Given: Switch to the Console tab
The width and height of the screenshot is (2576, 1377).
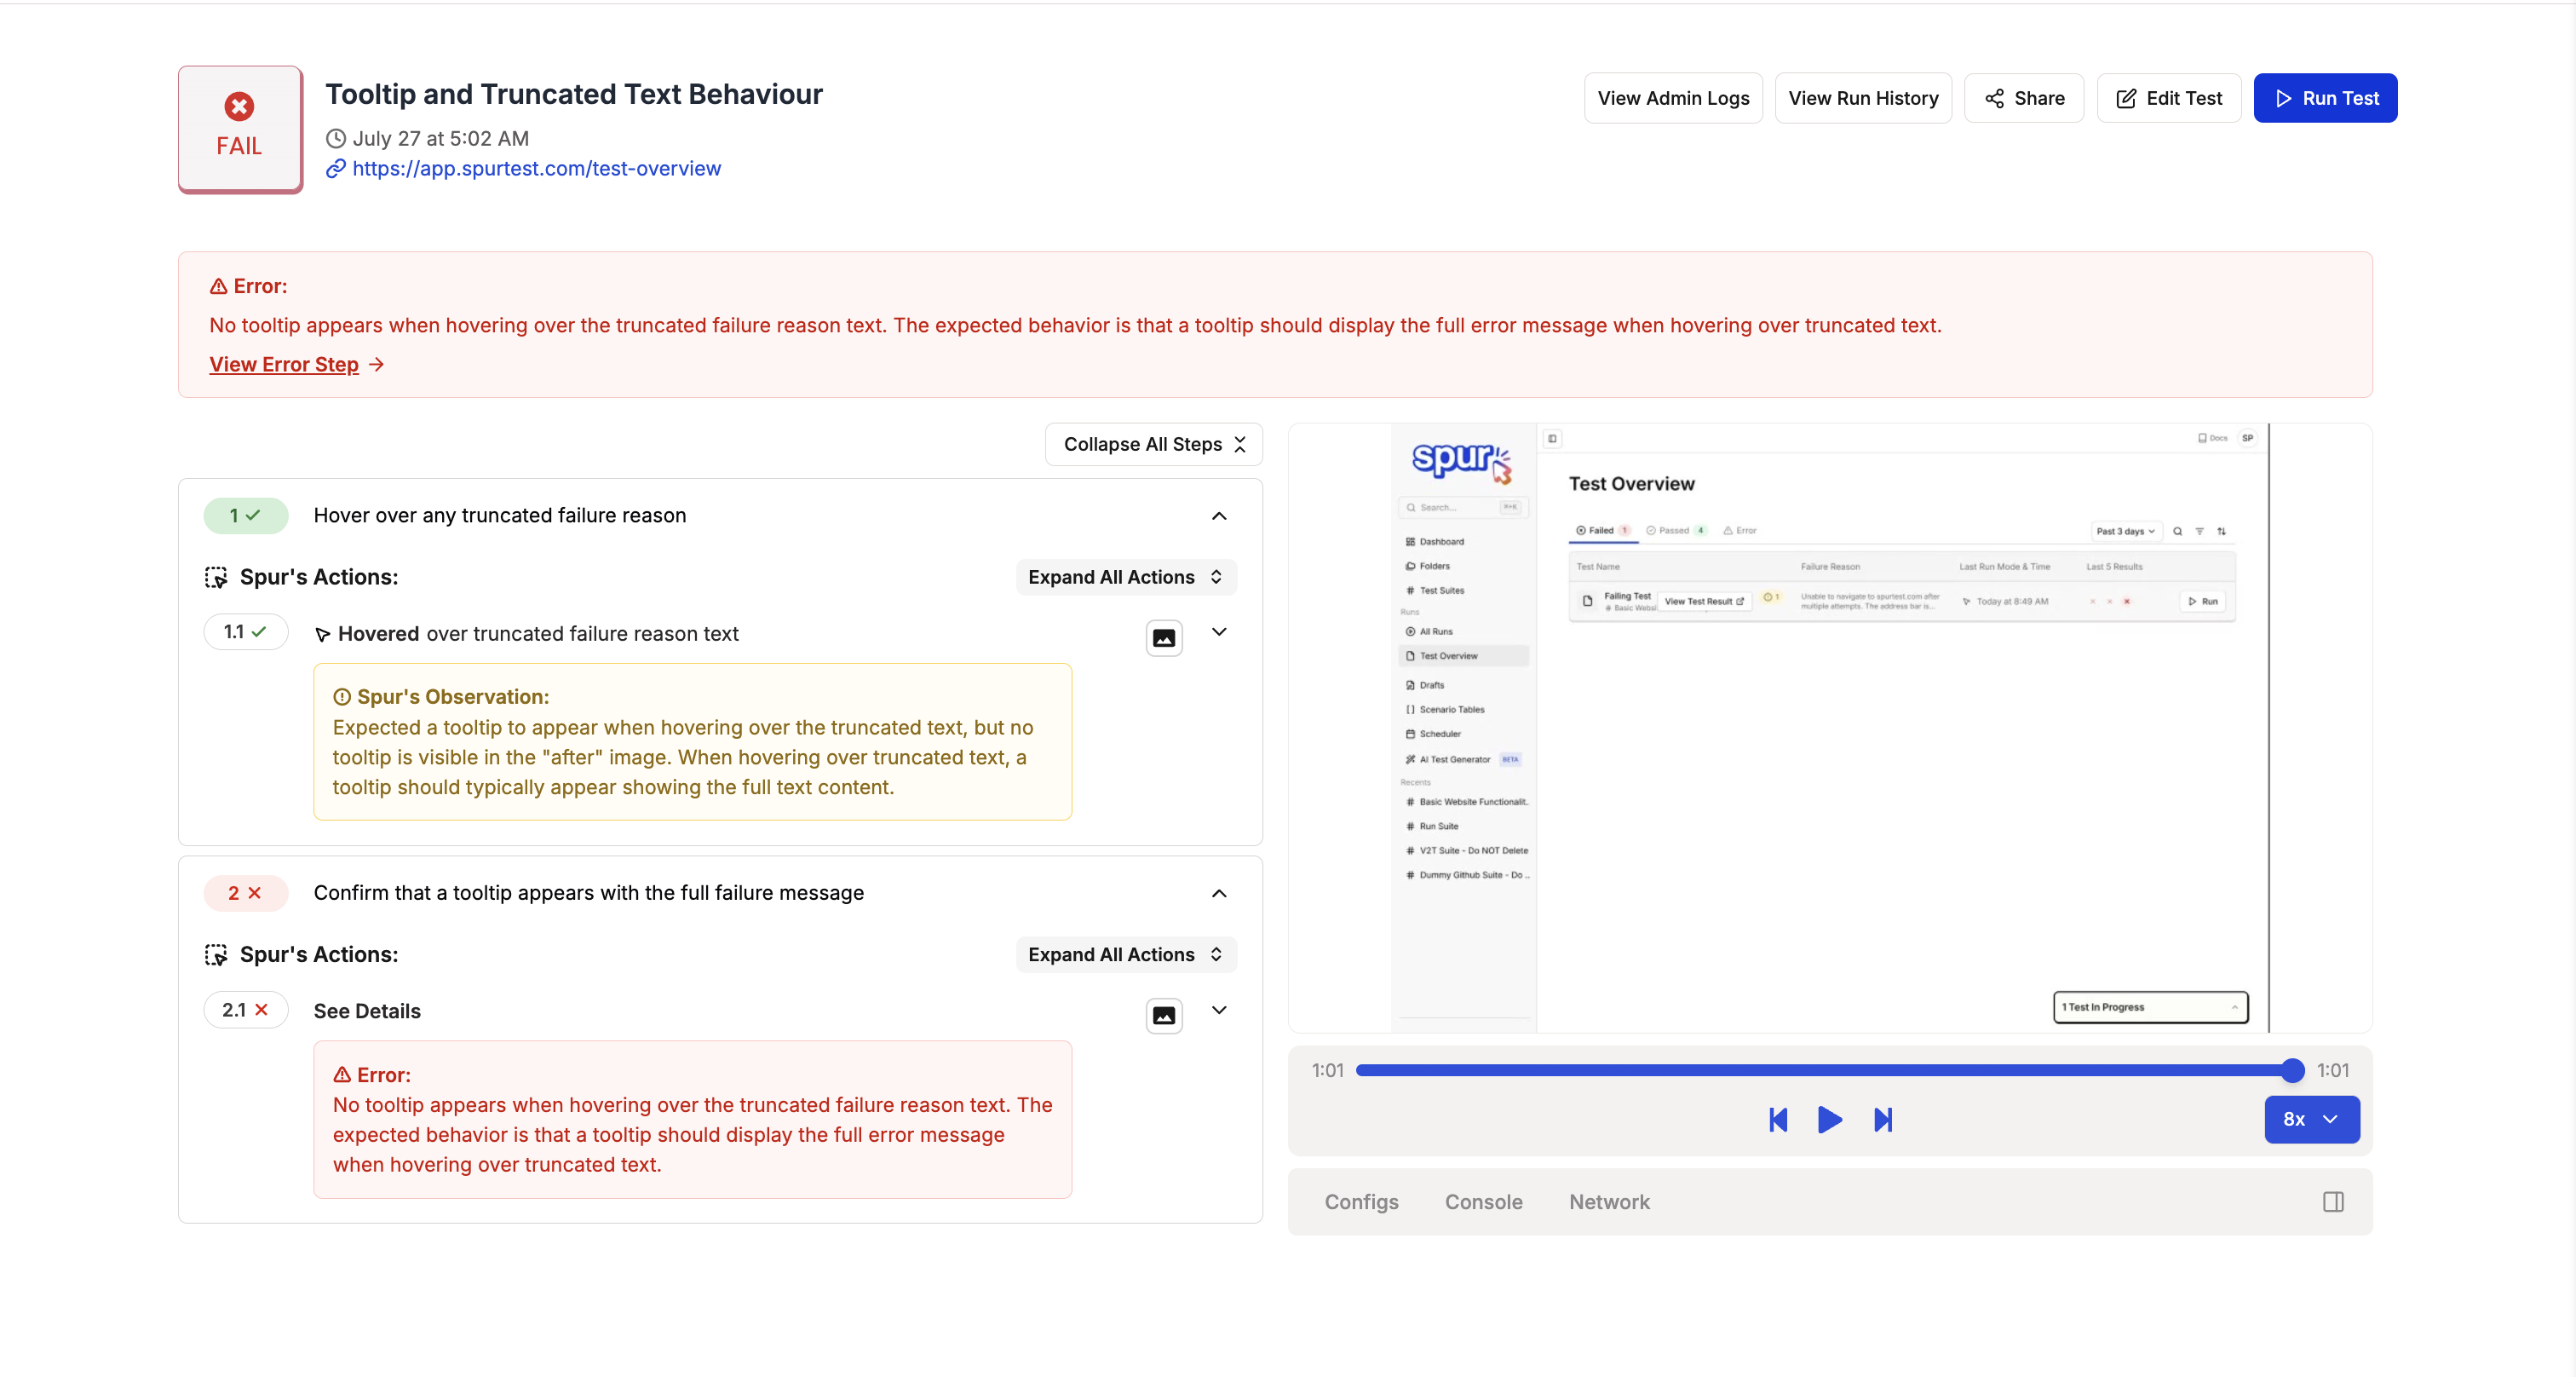Looking at the screenshot, I should point(1483,1201).
